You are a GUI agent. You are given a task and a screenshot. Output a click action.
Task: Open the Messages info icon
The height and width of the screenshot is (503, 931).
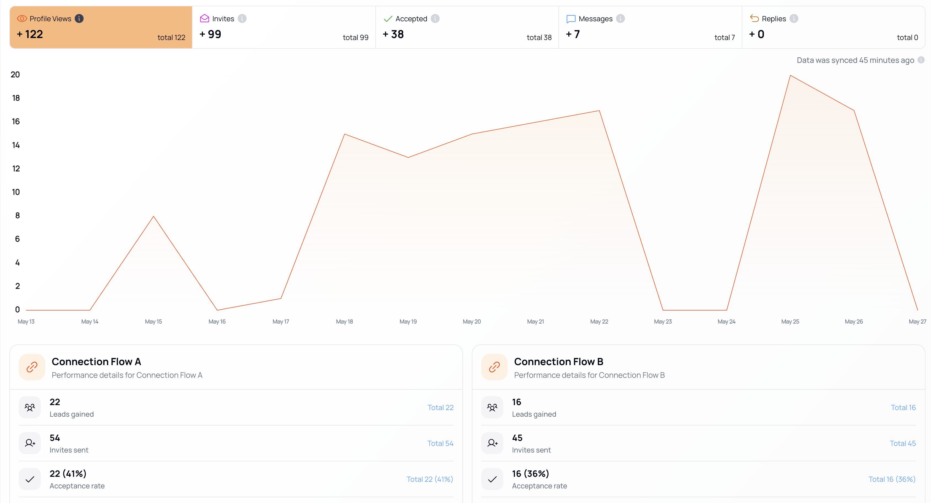tap(620, 18)
